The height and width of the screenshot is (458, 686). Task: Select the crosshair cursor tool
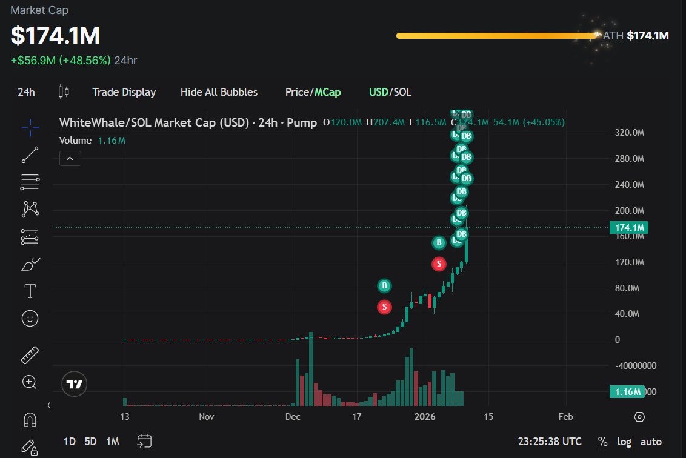tap(30, 128)
